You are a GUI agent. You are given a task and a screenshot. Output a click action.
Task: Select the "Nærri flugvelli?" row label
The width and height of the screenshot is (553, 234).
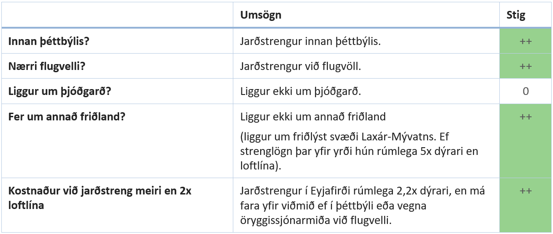pos(47,66)
